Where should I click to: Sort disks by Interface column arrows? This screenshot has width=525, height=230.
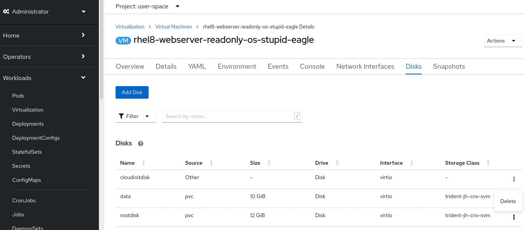[411, 163]
